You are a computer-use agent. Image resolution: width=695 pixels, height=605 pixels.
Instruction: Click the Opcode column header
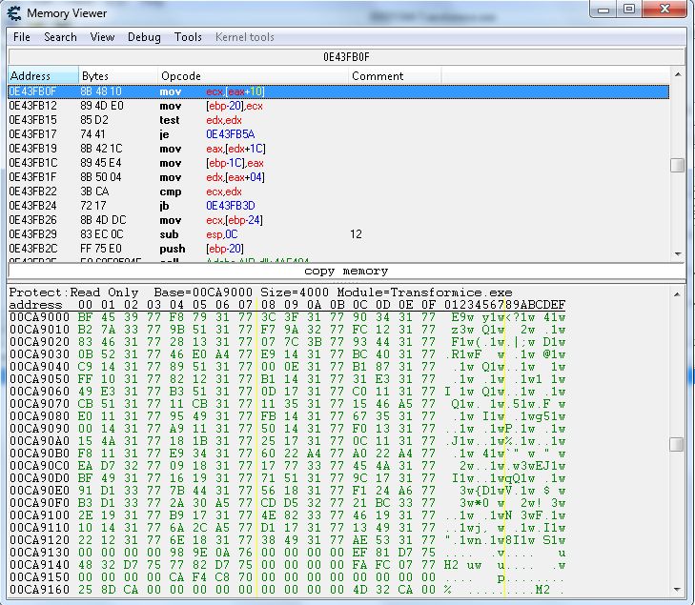[x=252, y=75]
